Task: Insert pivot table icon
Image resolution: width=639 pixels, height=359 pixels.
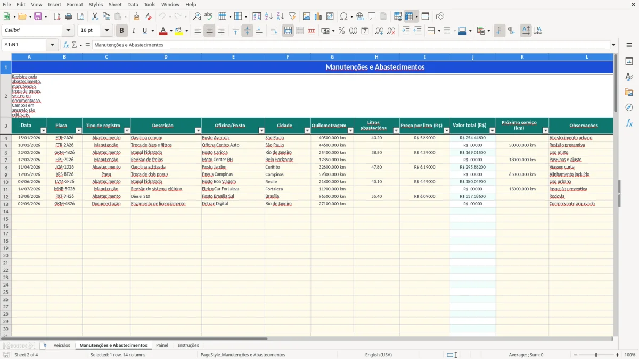Action: [330, 16]
